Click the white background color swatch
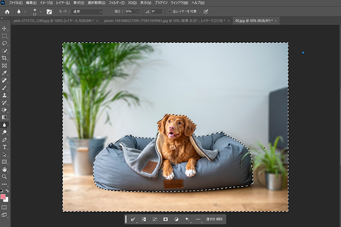 pos(7,200)
